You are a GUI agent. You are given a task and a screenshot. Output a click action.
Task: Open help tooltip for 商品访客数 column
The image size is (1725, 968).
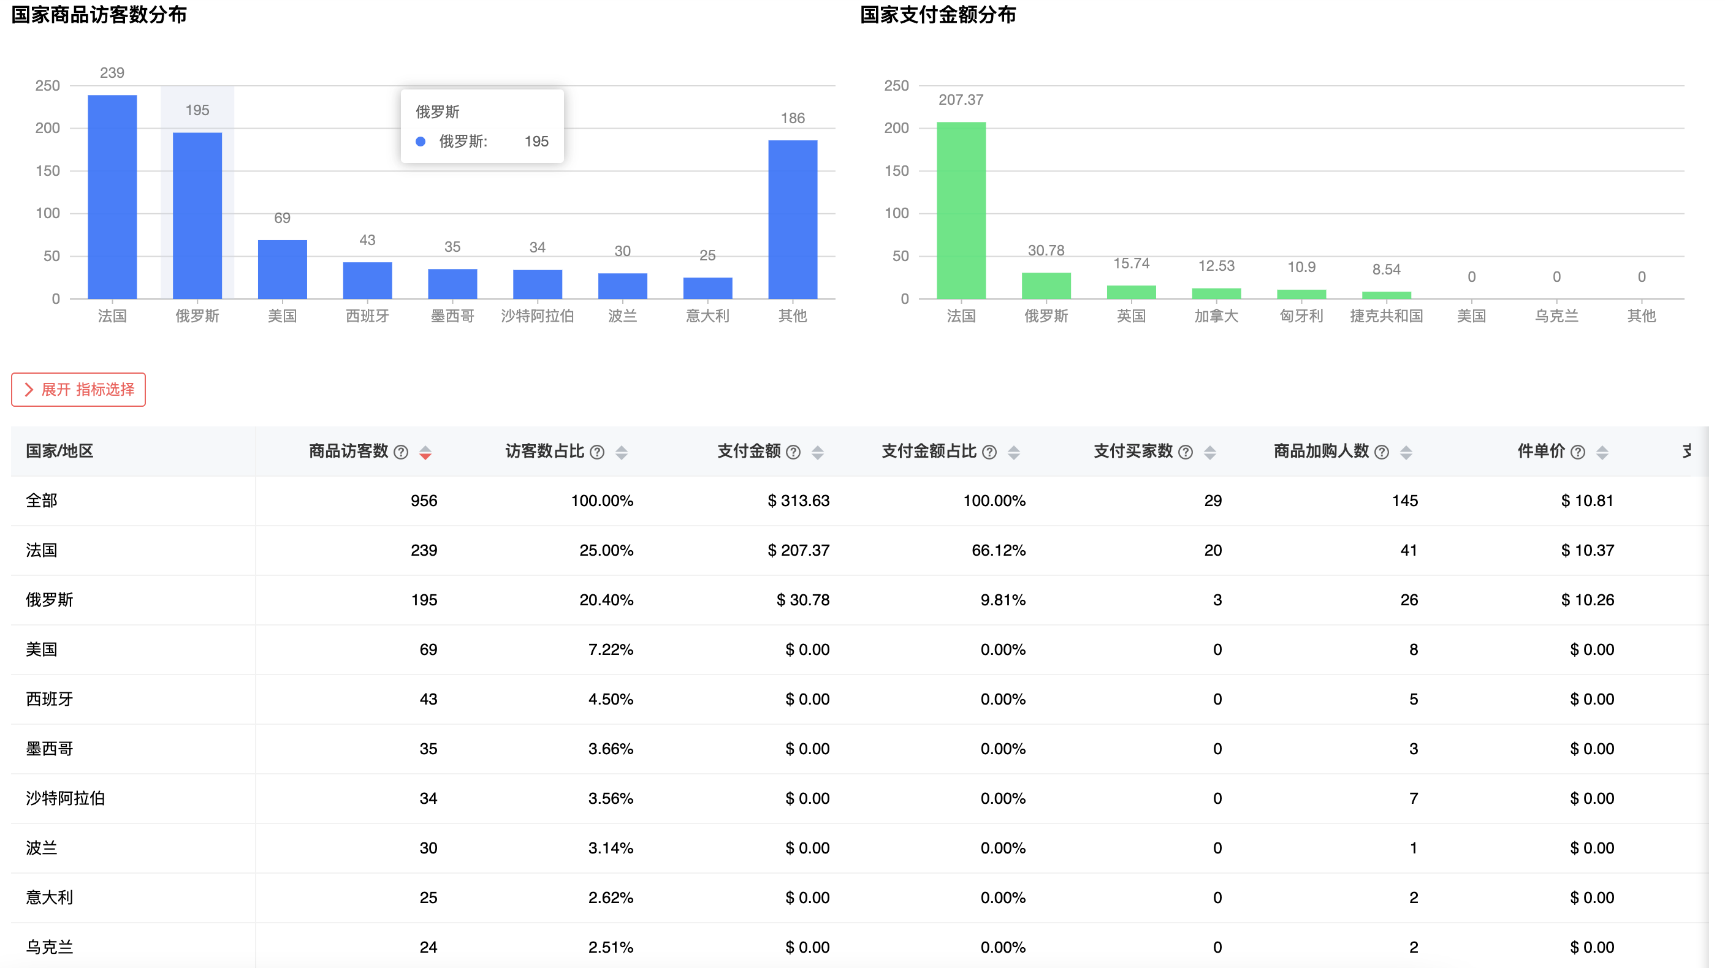point(401,452)
